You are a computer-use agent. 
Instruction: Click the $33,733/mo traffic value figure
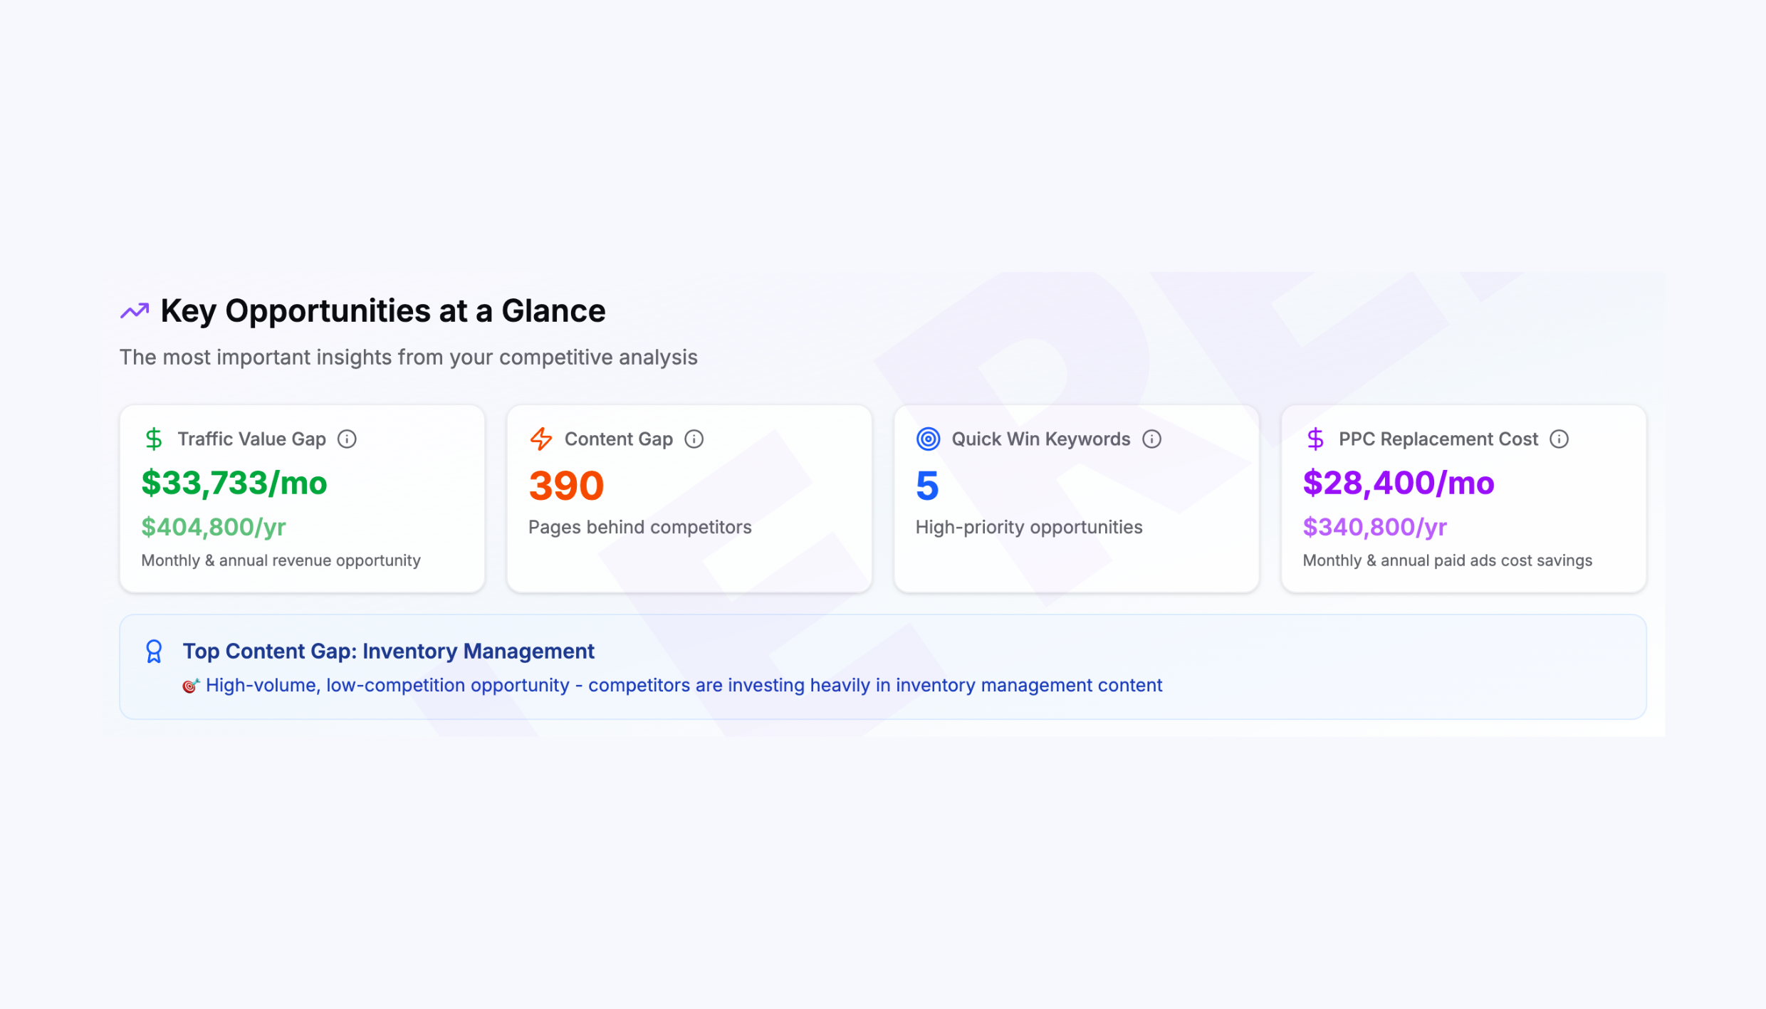point(234,483)
